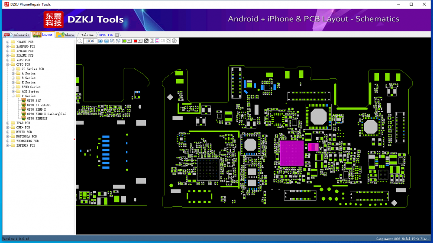
Task: Click the green color swatch in toolbar
Action: (x=125, y=41)
